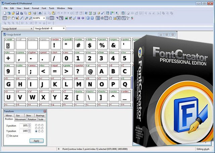Click the Zoom out magnifier icon
The width and height of the screenshot is (215, 153).
[x=31, y=18]
